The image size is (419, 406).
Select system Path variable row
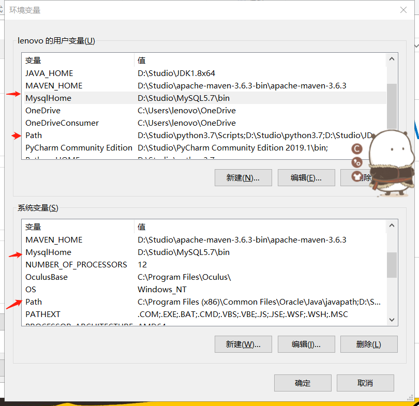point(205,302)
